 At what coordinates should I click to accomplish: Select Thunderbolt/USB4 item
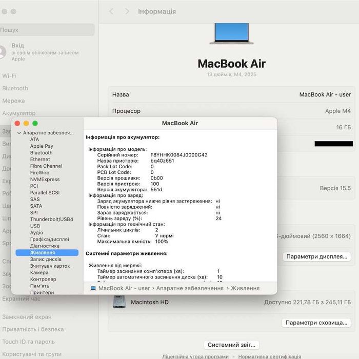pos(51,219)
